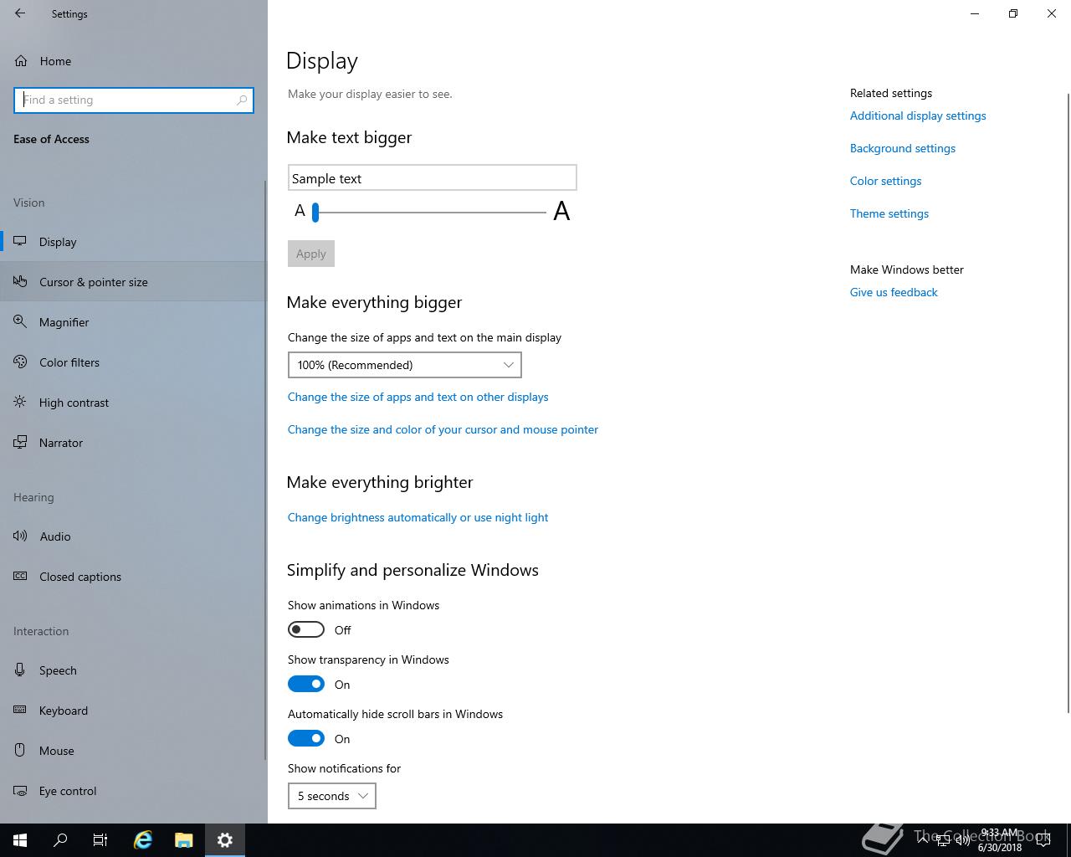Open Eye control settings page

pos(134,791)
